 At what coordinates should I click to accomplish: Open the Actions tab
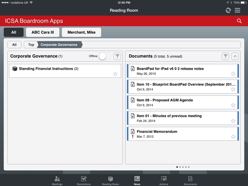coord(164,181)
